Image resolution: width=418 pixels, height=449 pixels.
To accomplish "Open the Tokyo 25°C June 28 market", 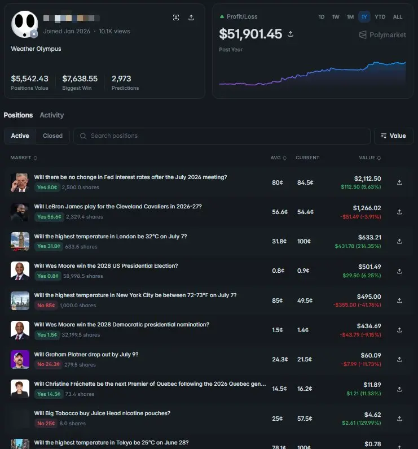I will pos(111,443).
